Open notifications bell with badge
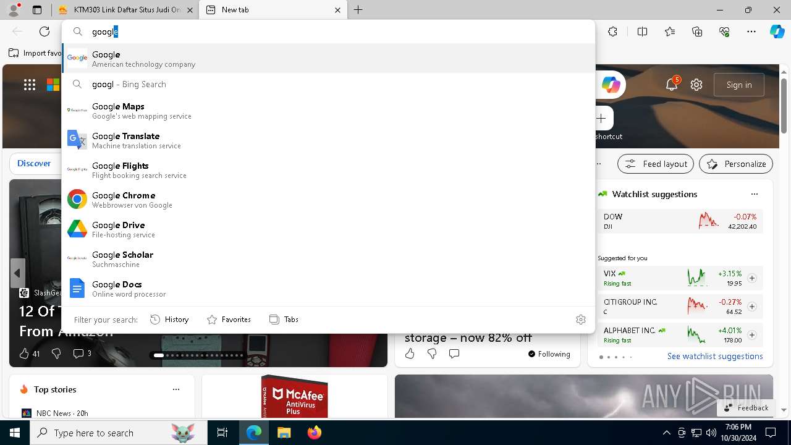The height and width of the screenshot is (445, 791). point(672,85)
